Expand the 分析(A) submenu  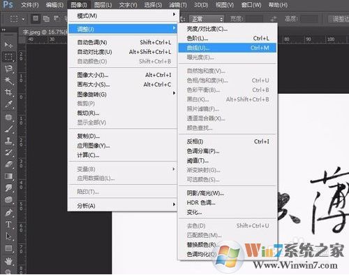(x=124, y=206)
